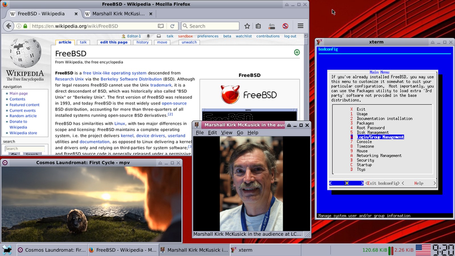The width and height of the screenshot is (455, 256).
Task: Click the US flag keyboard layout indicator
Action: coord(423,250)
